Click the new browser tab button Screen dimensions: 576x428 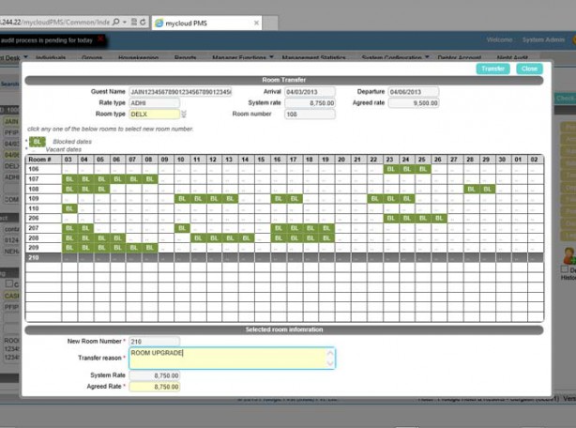point(270,23)
